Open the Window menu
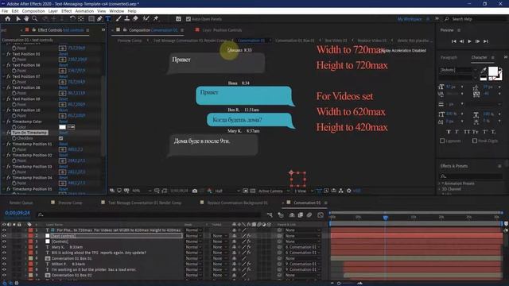 117,11
